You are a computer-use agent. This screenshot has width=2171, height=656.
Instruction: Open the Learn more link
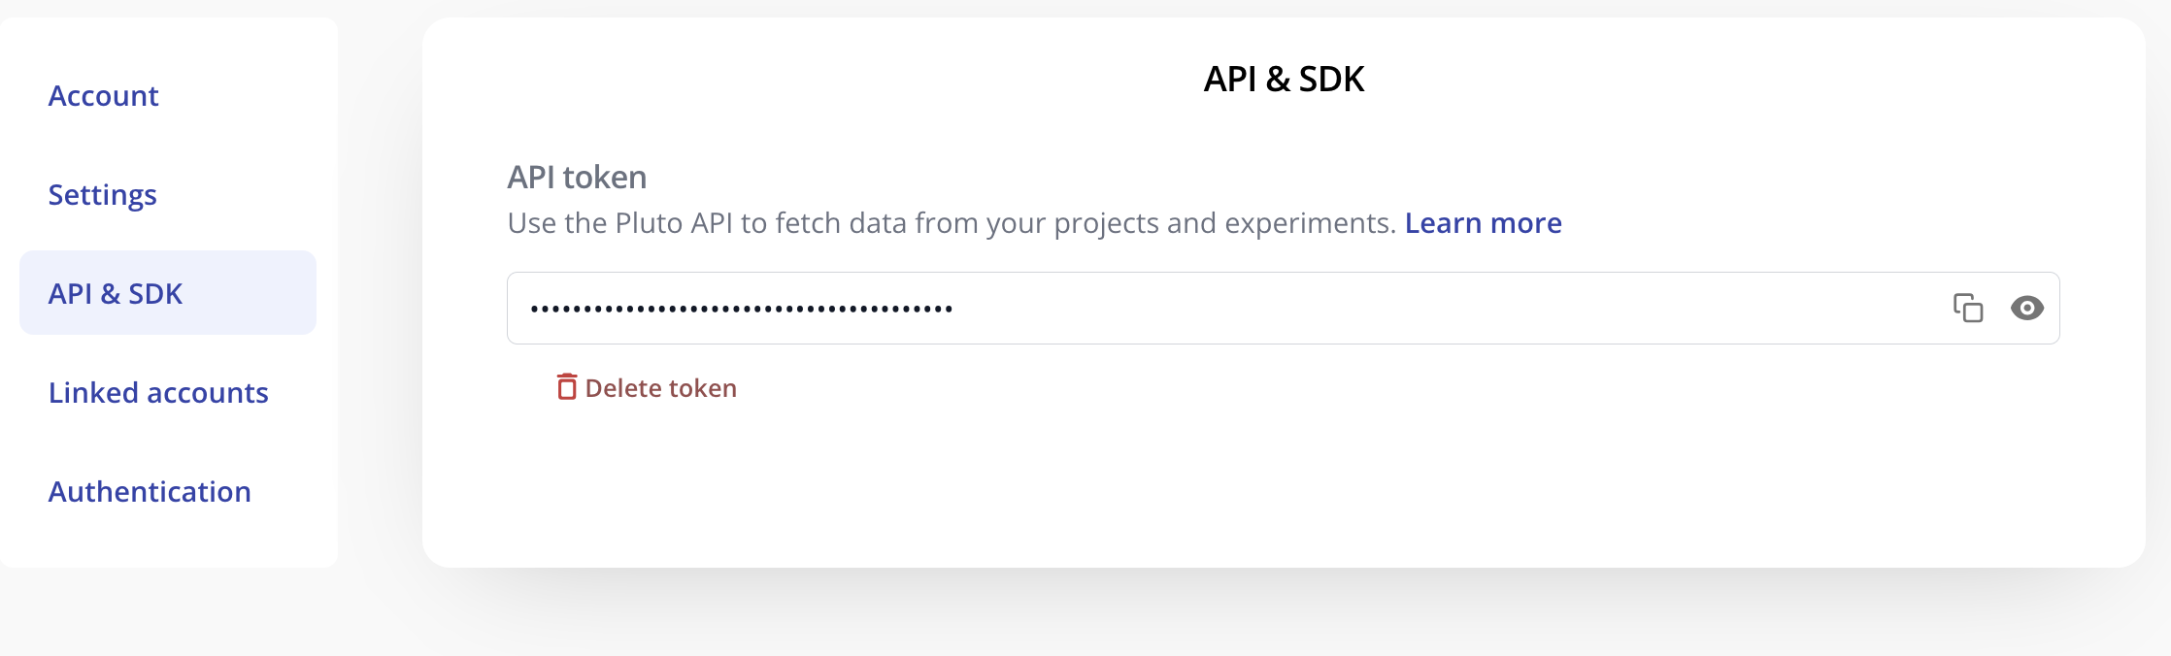(x=1483, y=223)
